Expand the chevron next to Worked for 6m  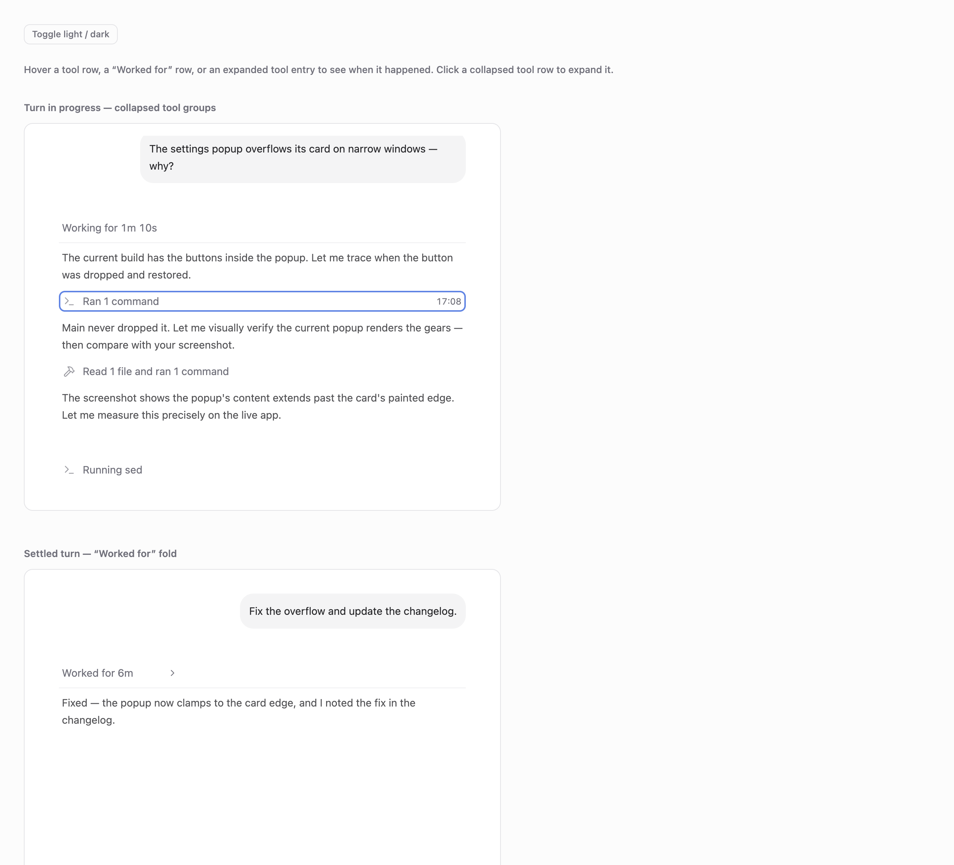click(173, 673)
